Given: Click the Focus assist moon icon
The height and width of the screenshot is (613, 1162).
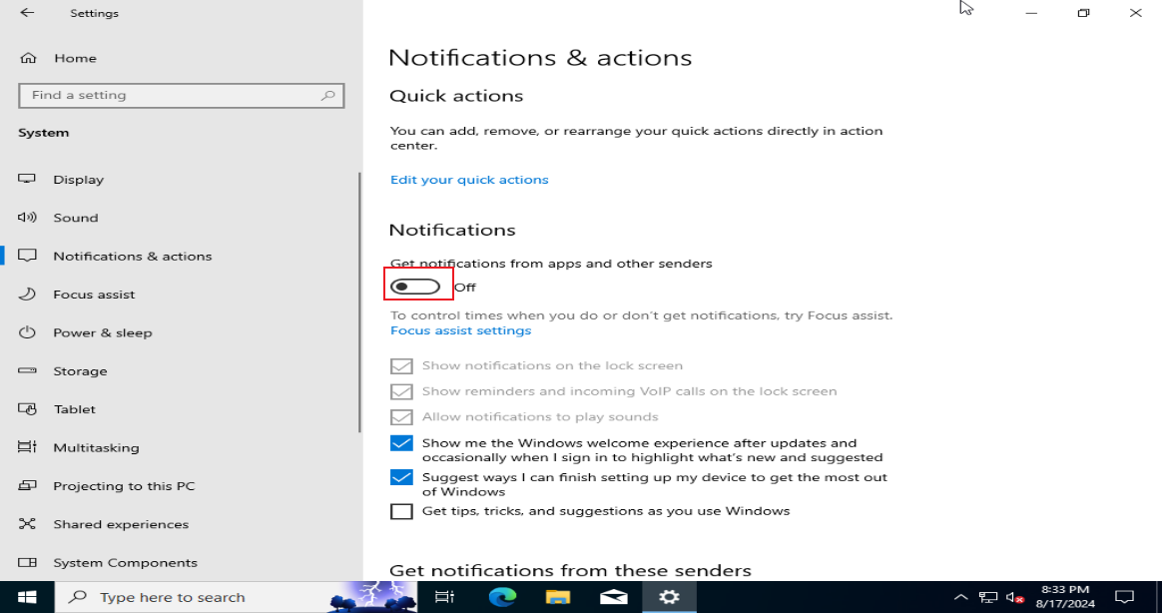Looking at the screenshot, I should click(27, 294).
